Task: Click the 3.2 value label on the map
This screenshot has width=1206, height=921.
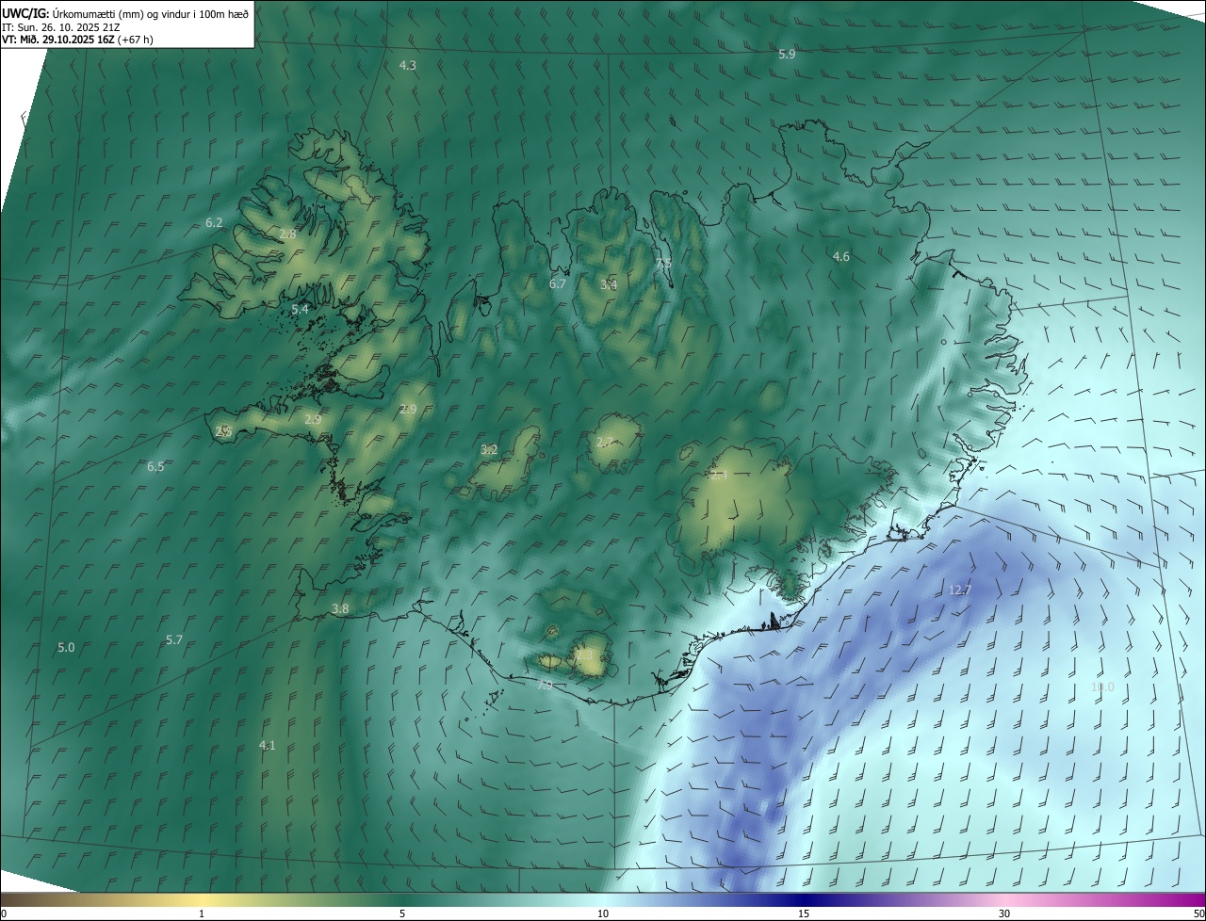Action: click(x=489, y=449)
